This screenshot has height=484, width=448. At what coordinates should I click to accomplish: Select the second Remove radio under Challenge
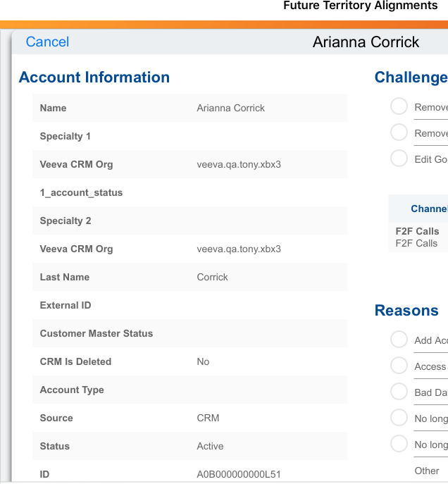399,132
